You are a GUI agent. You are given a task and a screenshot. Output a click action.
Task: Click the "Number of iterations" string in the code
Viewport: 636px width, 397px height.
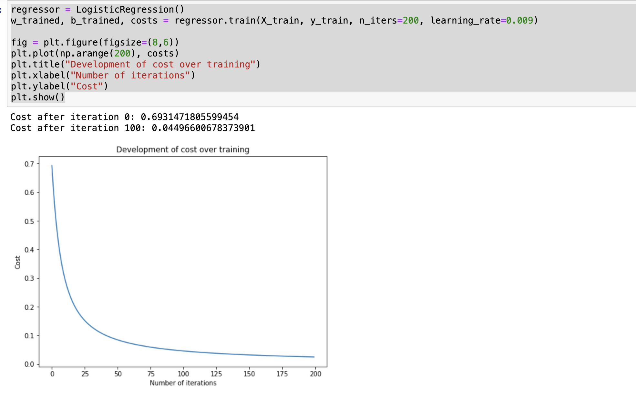130,75
